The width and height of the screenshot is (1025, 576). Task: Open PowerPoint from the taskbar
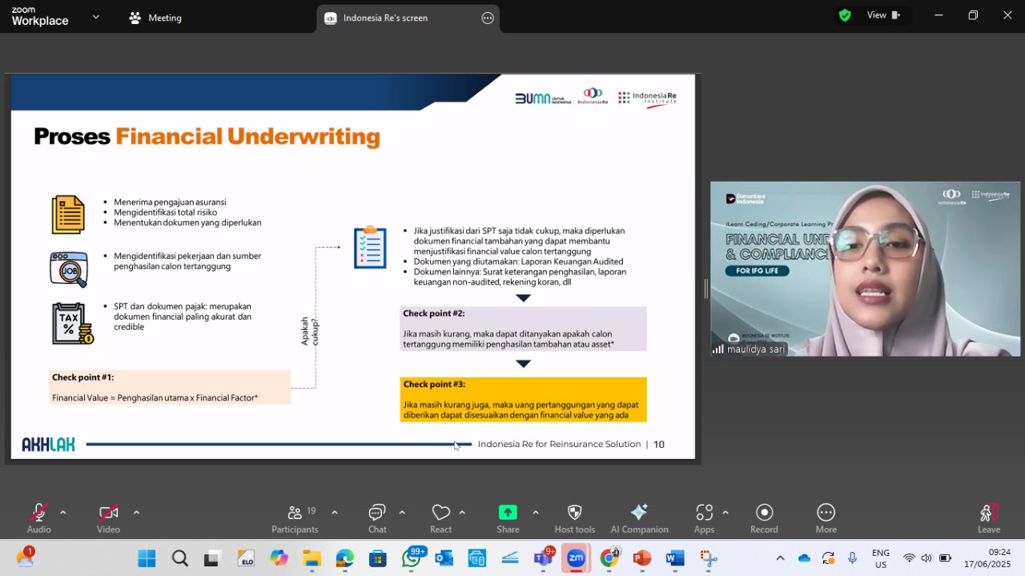(641, 558)
